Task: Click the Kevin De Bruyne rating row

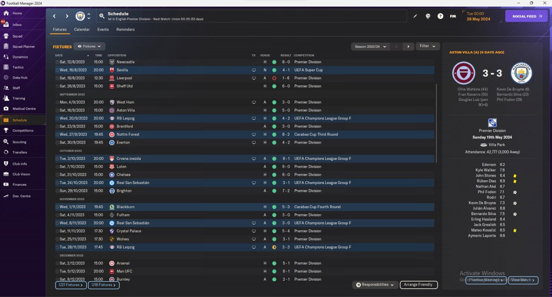Action: 492,203
